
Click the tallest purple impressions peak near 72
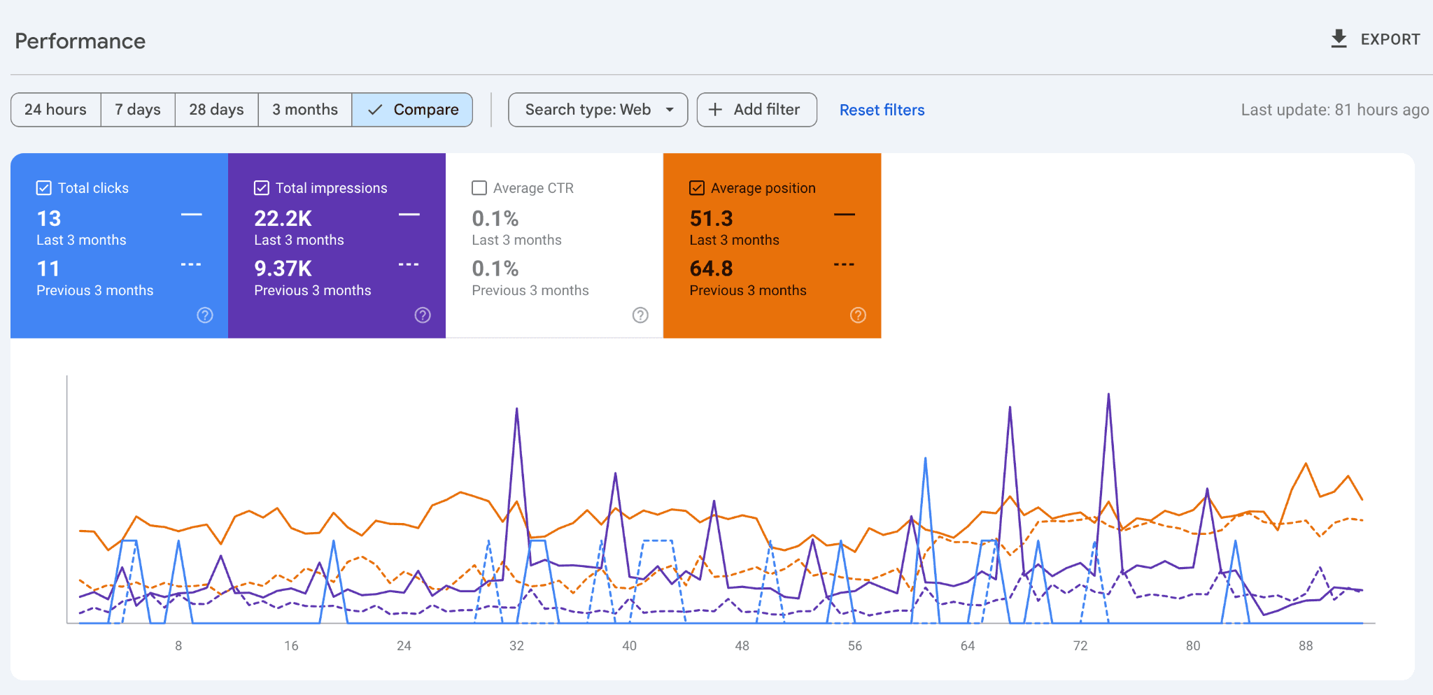(x=1108, y=396)
